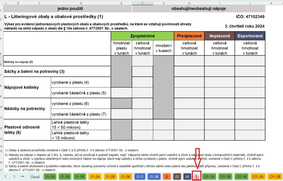Click the orange Předplacené header cell

coord(189,36)
